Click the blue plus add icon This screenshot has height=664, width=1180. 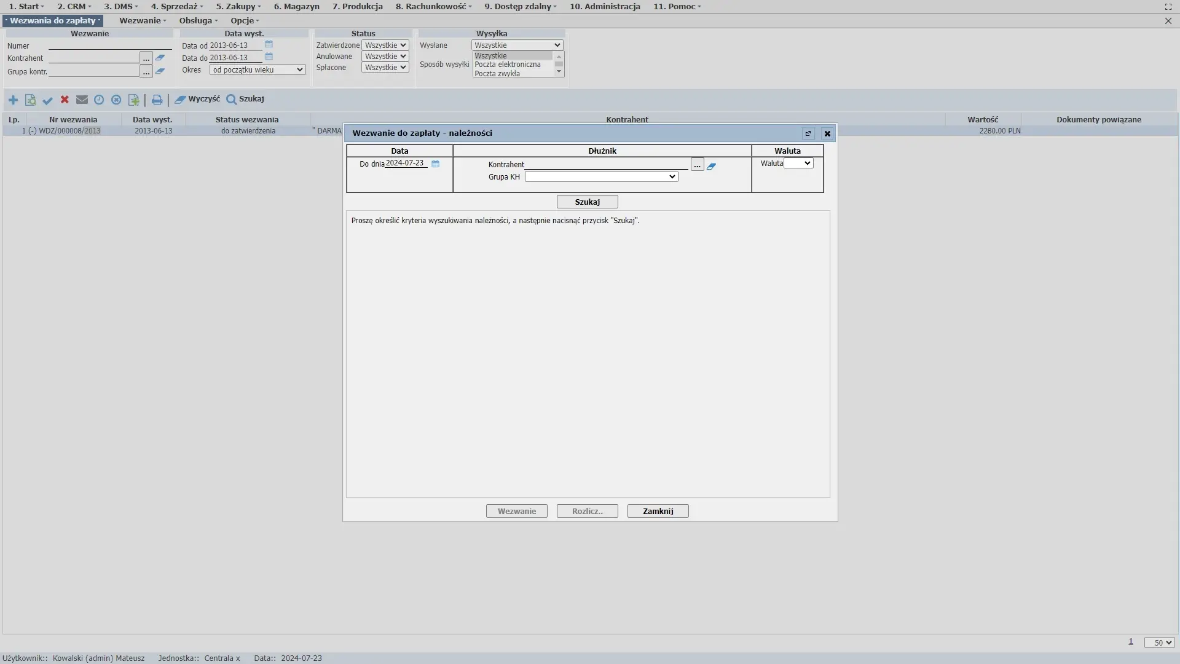tap(13, 100)
